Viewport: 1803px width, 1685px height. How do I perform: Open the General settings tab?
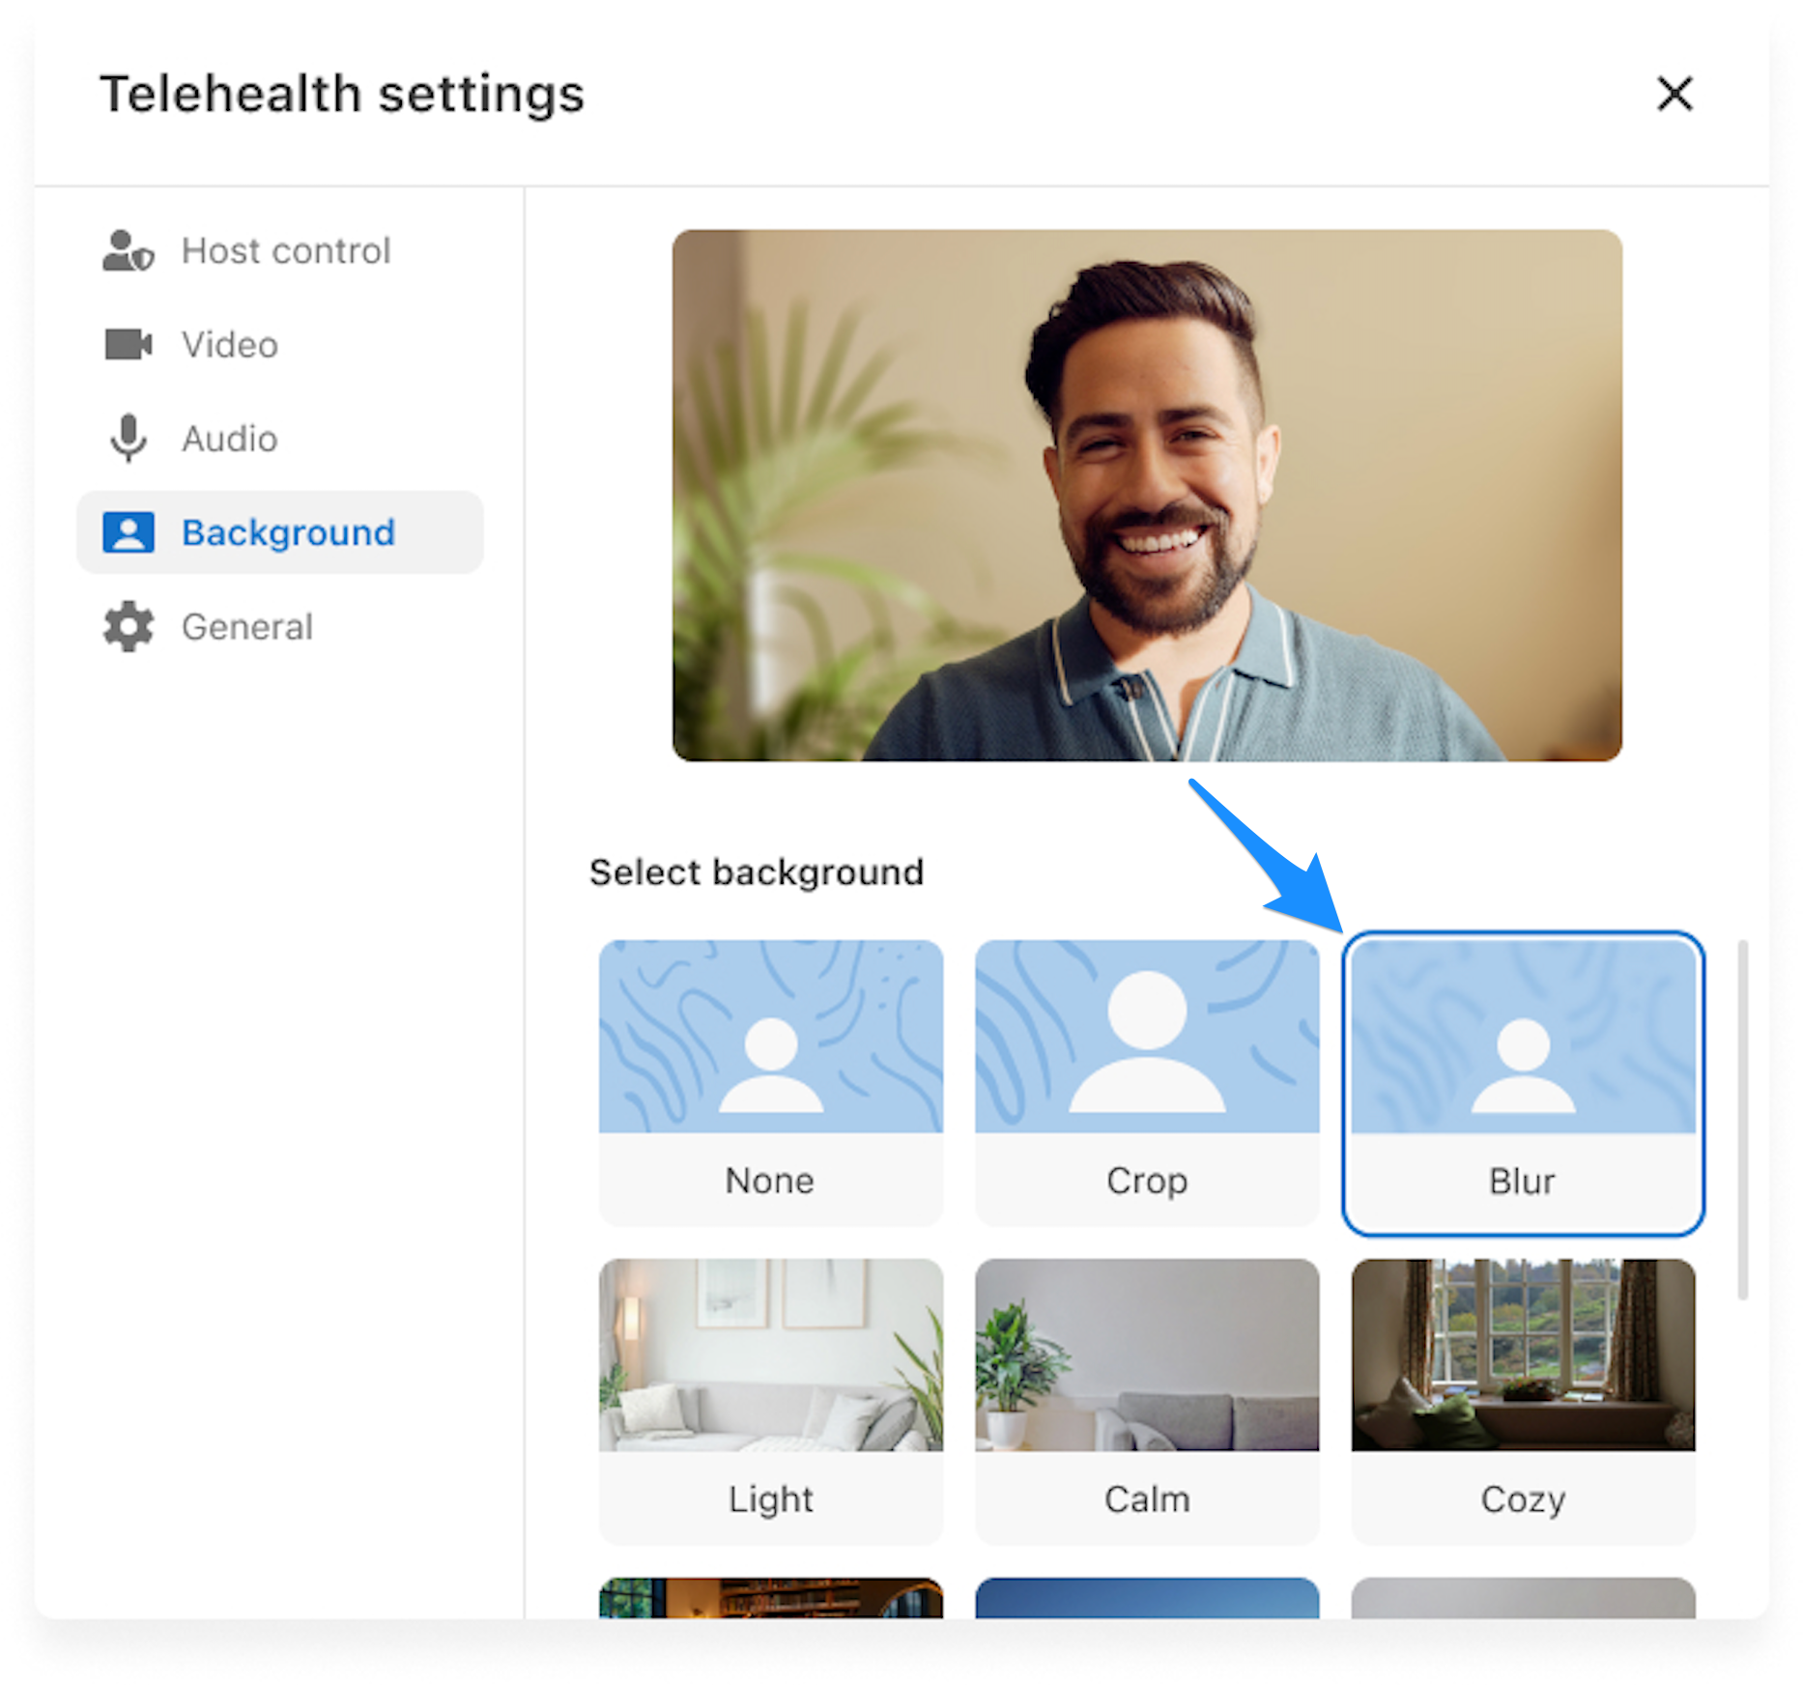246,627
